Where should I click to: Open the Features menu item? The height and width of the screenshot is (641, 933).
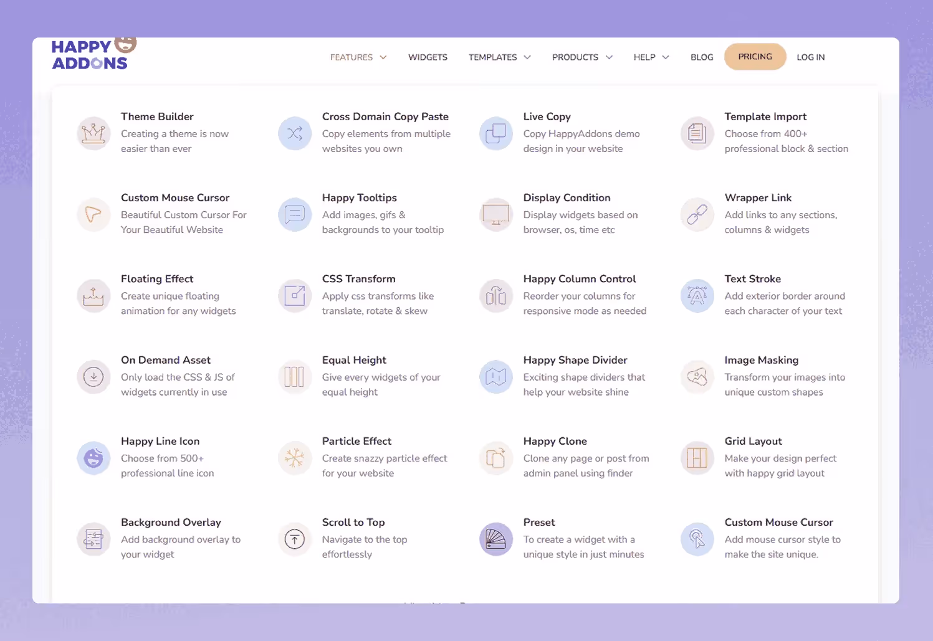click(x=352, y=57)
